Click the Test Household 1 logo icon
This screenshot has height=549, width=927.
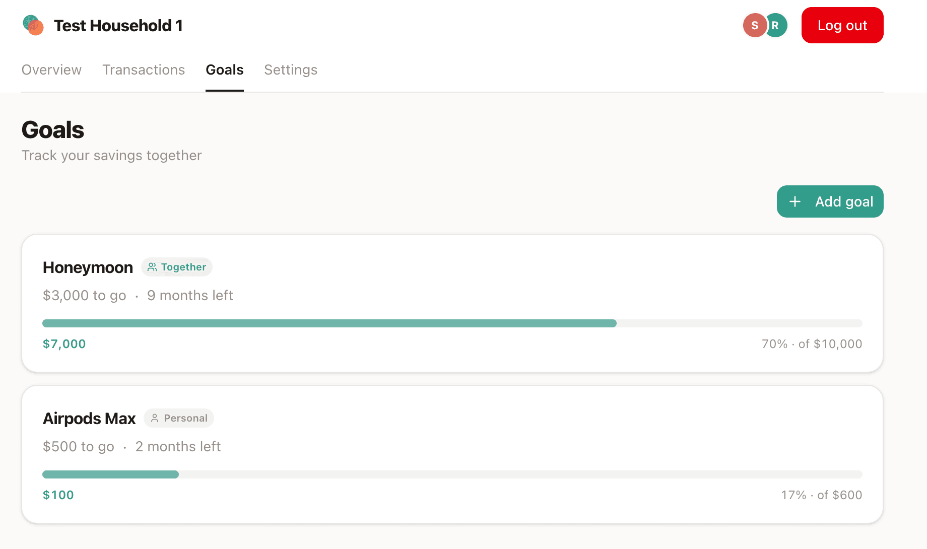pyautogui.click(x=33, y=25)
